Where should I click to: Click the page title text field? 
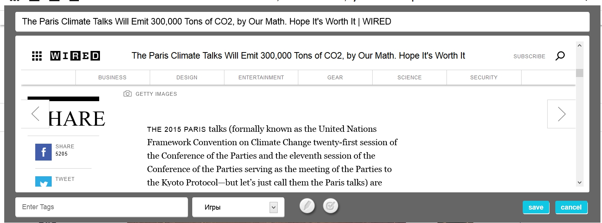tap(302, 21)
